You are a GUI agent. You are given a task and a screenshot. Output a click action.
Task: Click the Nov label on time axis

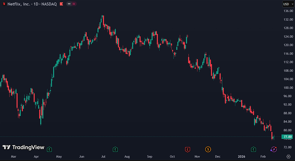(197, 157)
